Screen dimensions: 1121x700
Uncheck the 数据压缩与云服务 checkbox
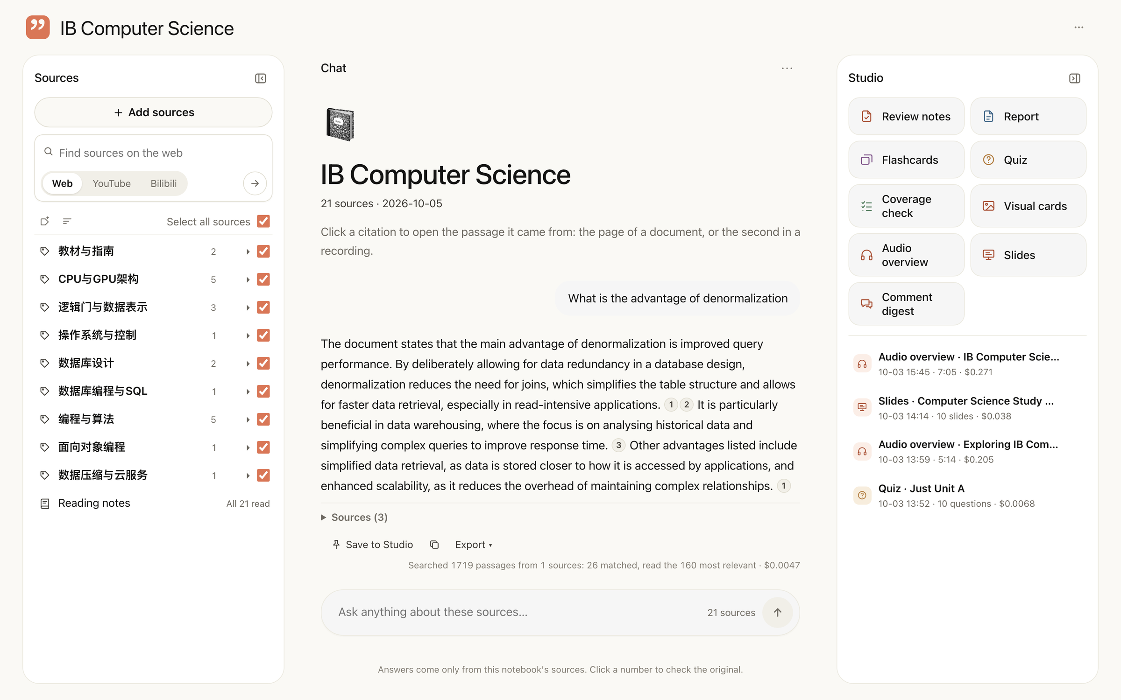click(x=263, y=475)
